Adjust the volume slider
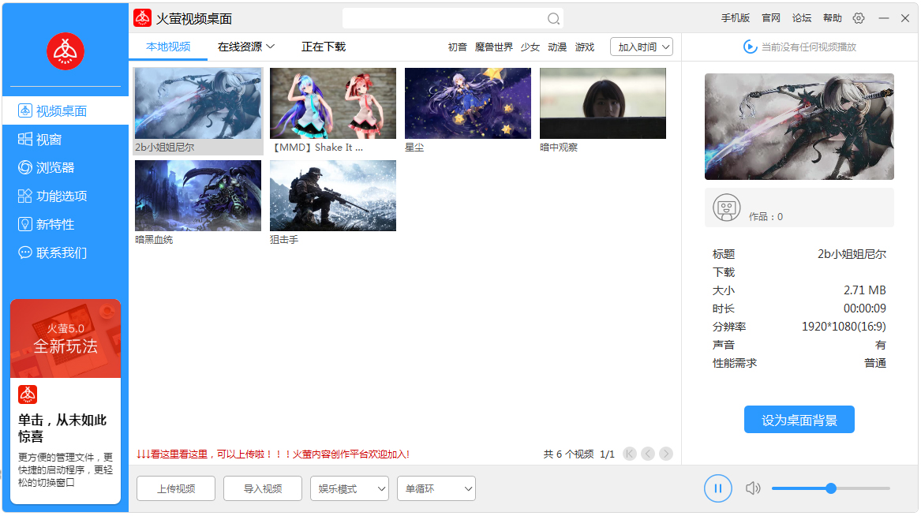 tap(830, 488)
